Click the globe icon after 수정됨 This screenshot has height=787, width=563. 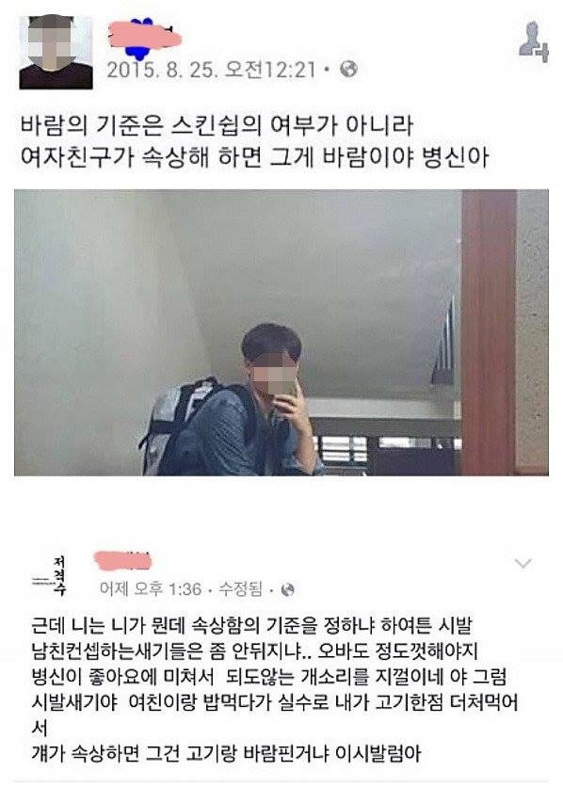pyautogui.click(x=287, y=589)
